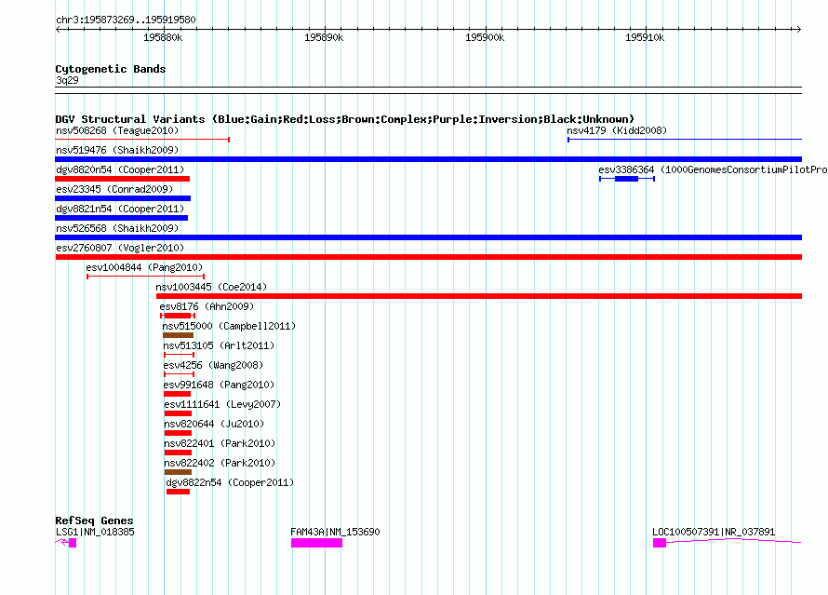828x595 pixels.
Task: Select the esv3386364 blue variant feature
Action: click(x=627, y=179)
